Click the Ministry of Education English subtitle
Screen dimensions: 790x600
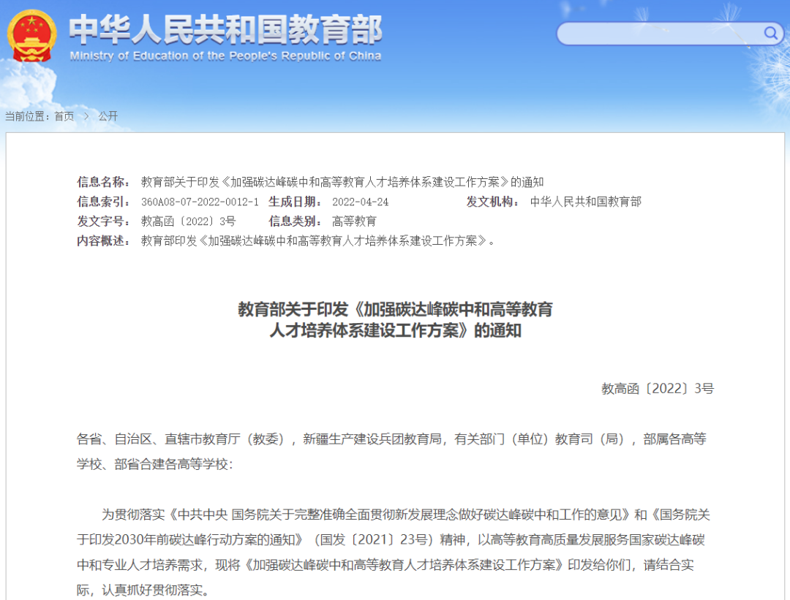(x=225, y=56)
